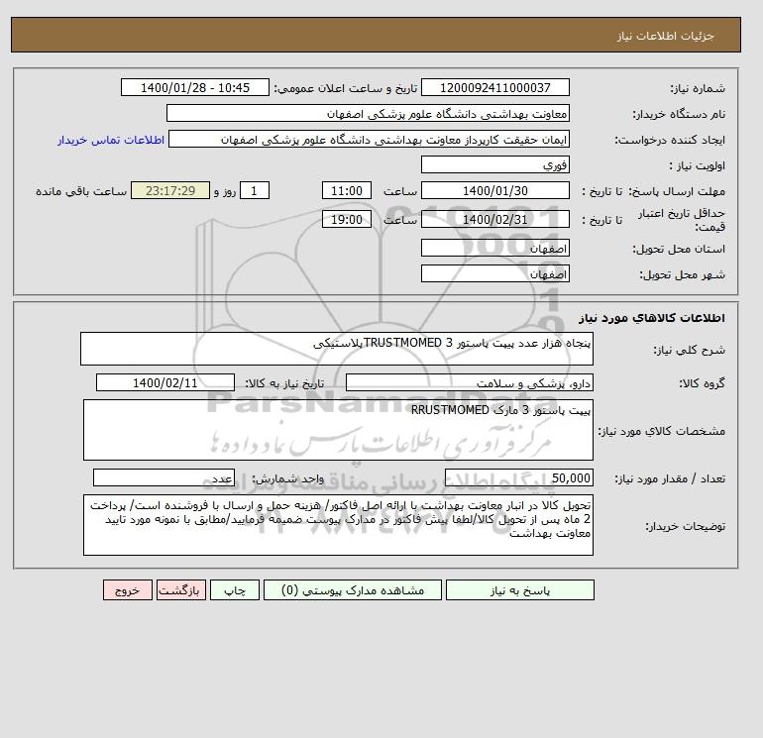
Task: Click the نام دستگاه خریدار label
Action: 679,114
